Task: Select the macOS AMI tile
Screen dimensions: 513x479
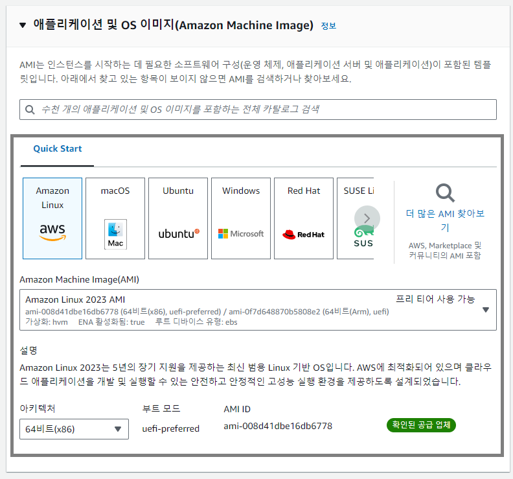Action: click(x=115, y=218)
